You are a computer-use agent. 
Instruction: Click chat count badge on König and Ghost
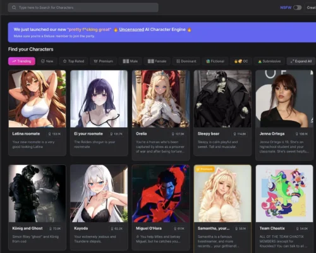click(x=55, y=228)
